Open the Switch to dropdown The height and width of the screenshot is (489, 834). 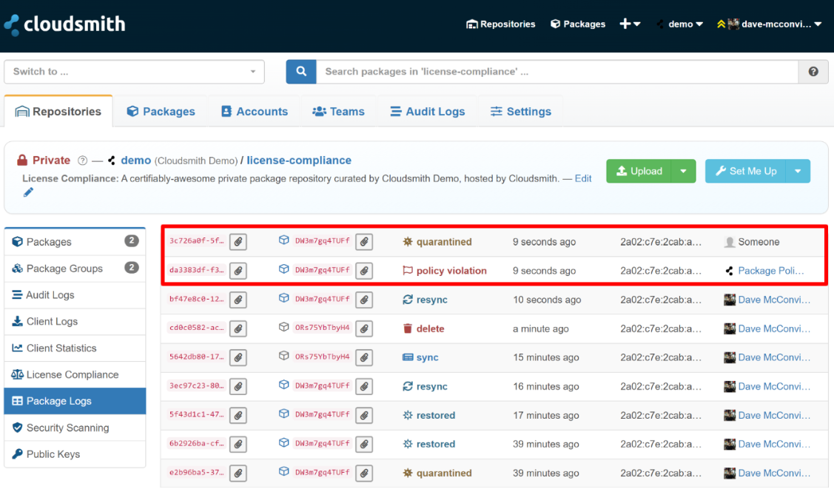(134, 72)
